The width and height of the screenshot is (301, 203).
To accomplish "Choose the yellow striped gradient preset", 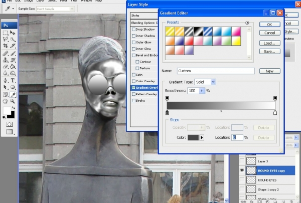I will tap(170, 32).
